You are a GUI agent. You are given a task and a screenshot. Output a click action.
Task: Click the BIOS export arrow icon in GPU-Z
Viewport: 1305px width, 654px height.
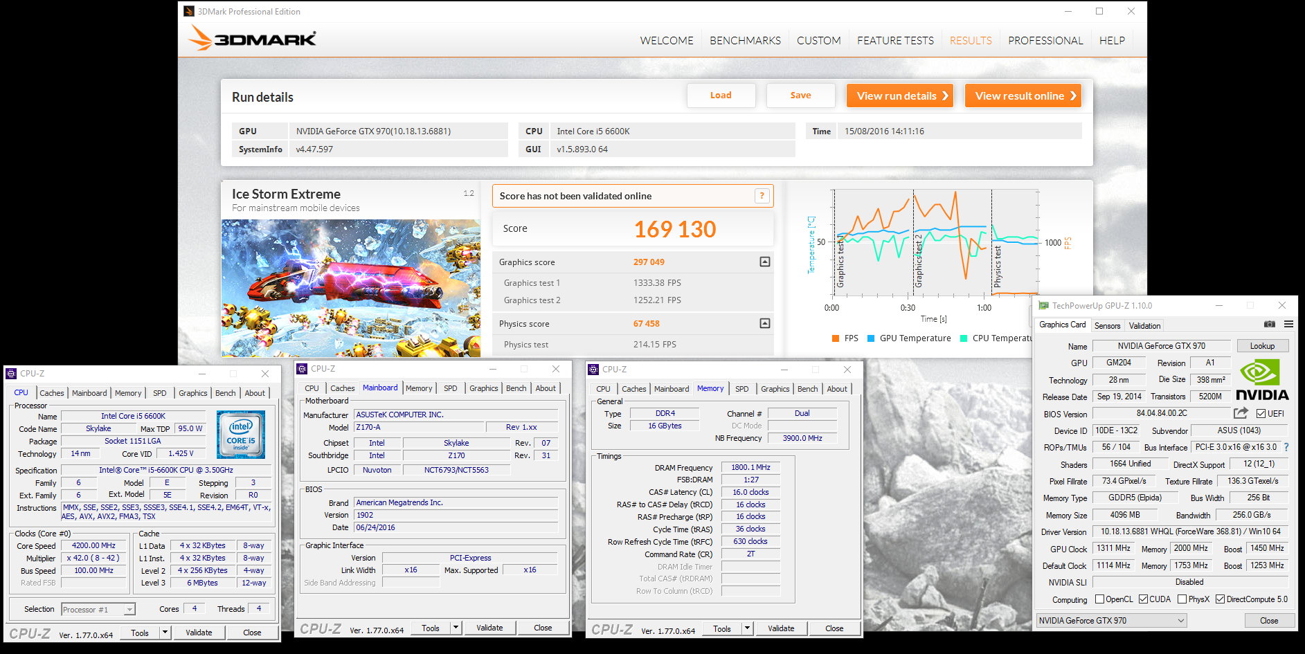point(1241,413)
